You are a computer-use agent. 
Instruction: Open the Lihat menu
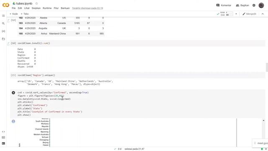click(x=27, y=8)
